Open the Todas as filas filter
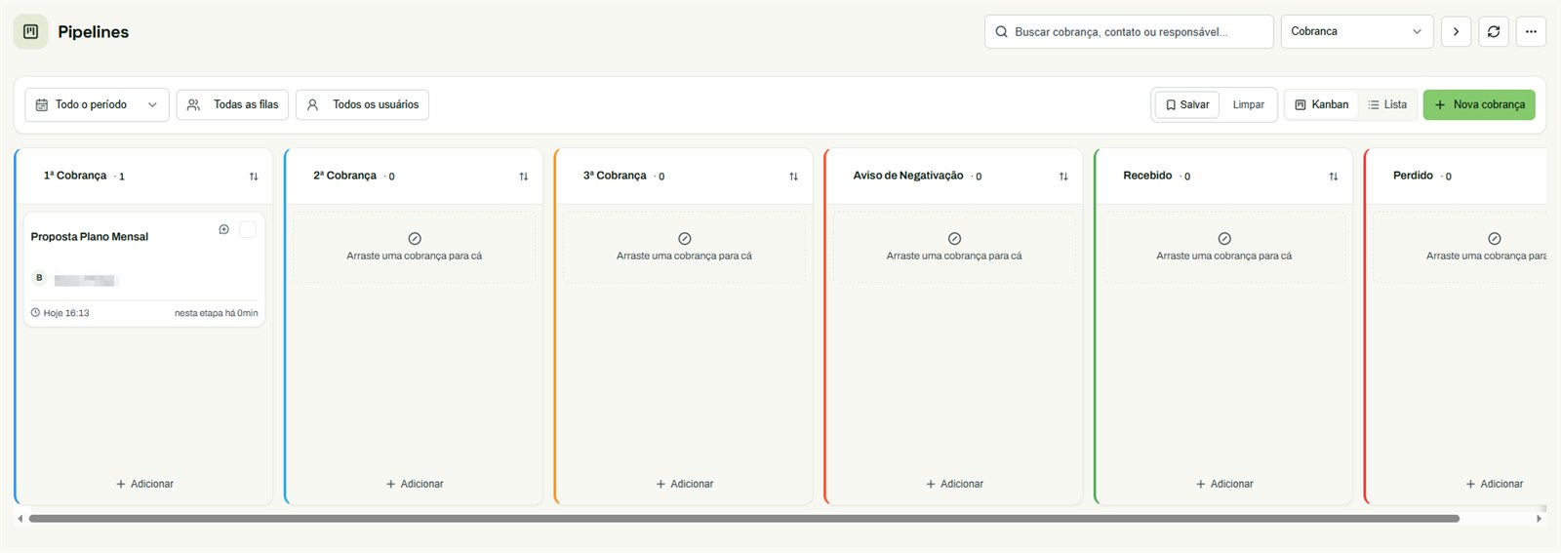Screen dimensions: 1561x553 232,104
